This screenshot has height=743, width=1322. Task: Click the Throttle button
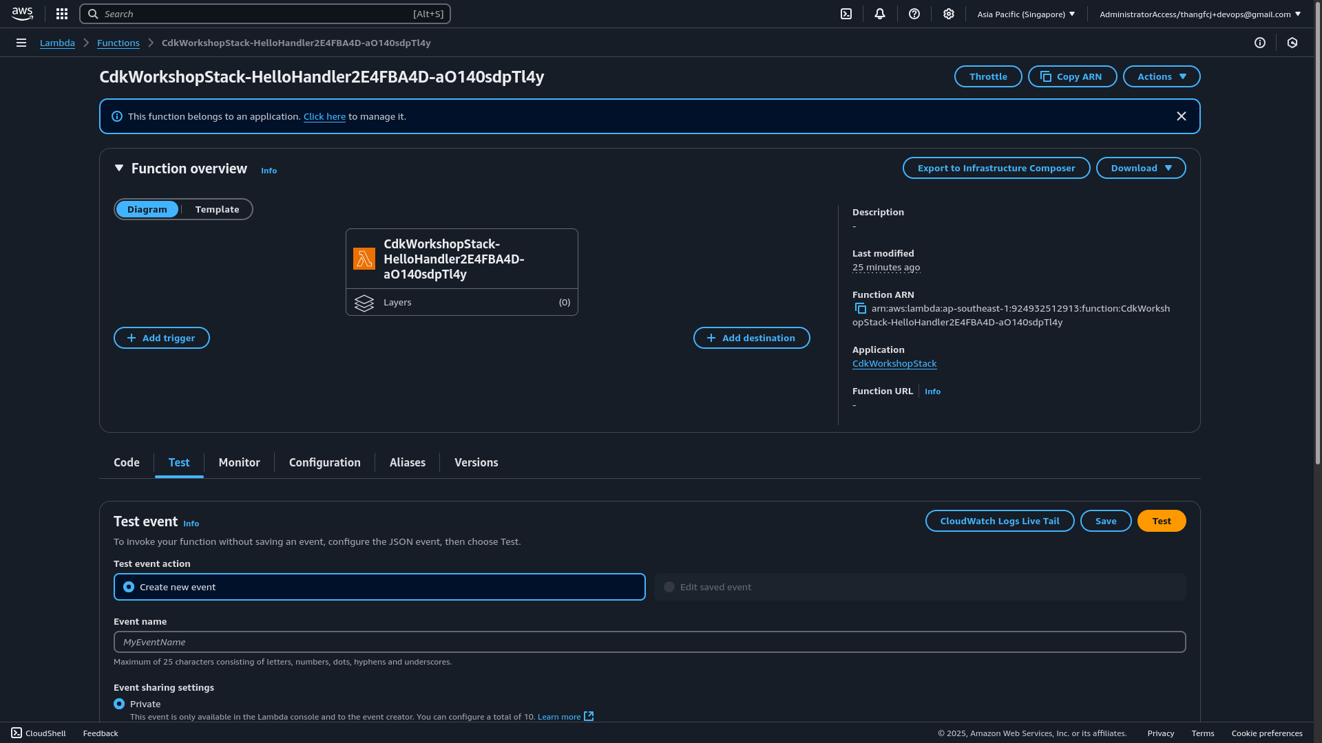[x=988, y=76]
